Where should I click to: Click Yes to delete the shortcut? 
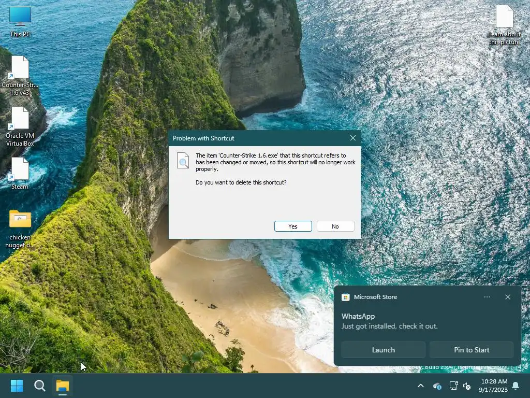(293, 226)
